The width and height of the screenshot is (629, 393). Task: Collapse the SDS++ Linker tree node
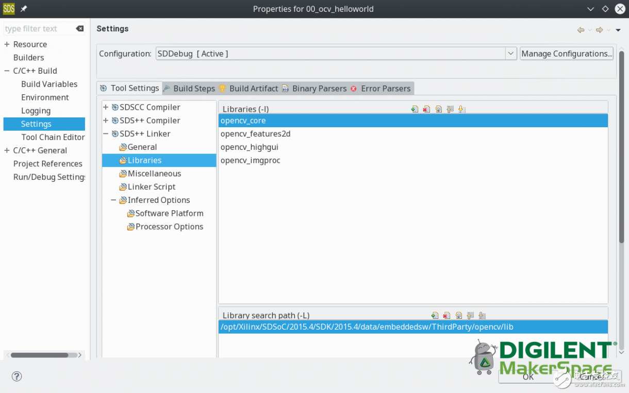(x=106, y=134)
